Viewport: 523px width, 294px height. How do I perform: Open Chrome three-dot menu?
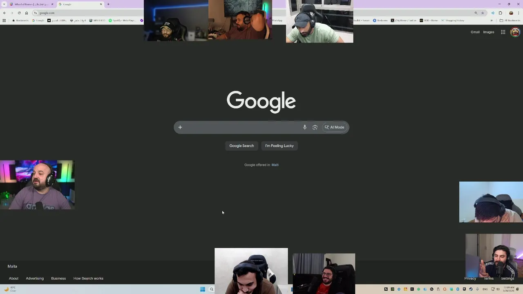point(519,13)
